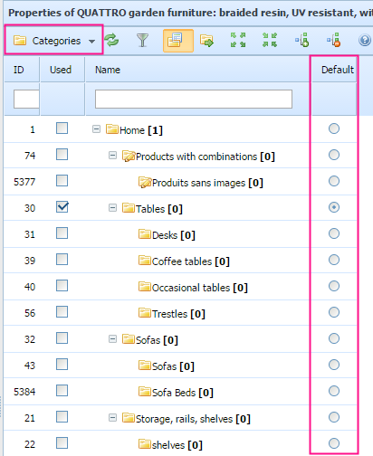Sort by the Used column header
This screenshot has width=373, height=456.
pos(61,70)
